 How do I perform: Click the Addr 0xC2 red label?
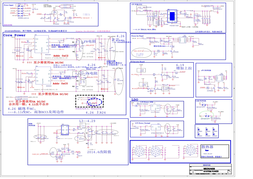(x=61, y=56)
